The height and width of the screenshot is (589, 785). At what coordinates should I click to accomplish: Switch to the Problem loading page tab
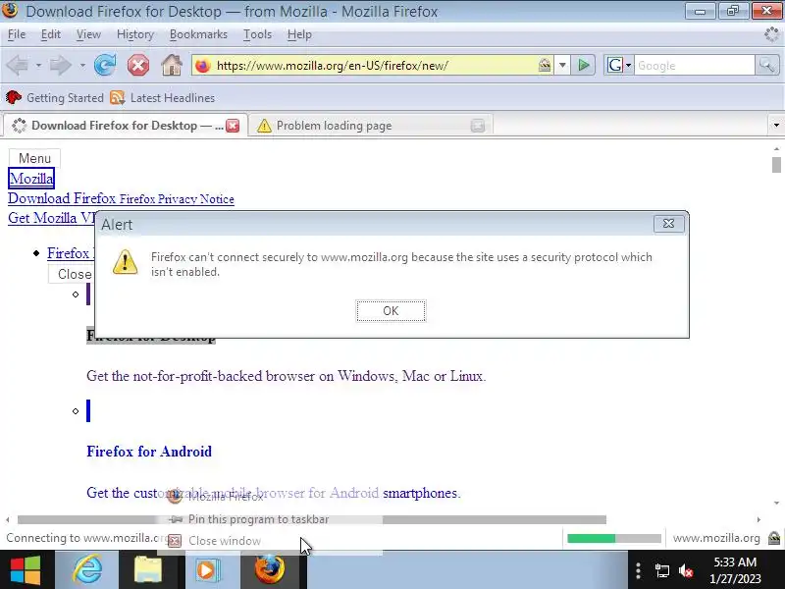pos(371,126)
